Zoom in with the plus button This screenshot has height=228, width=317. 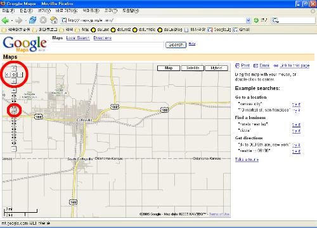(x=14, y=91)
